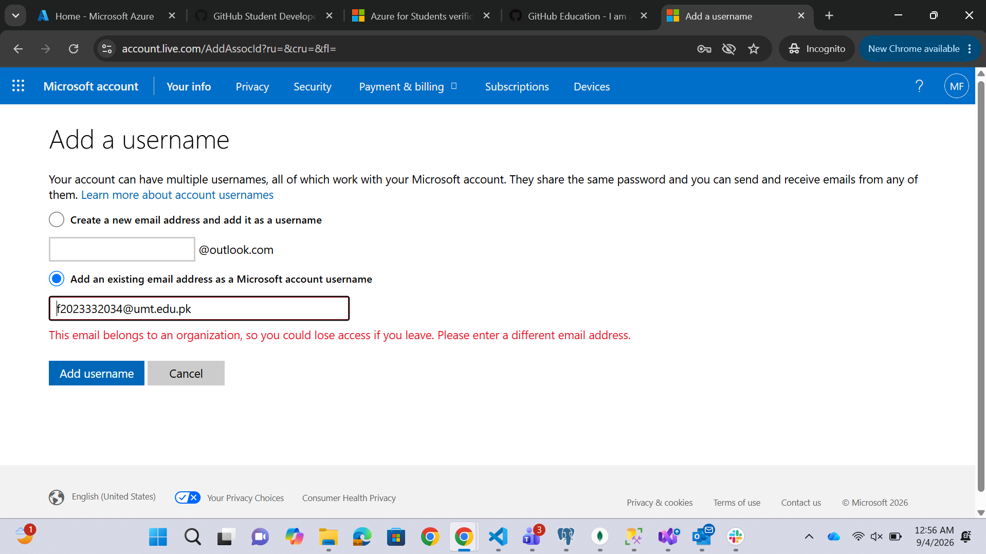The image size is (986, 554).
Task: Focus the new @outlook.com email field
Action: pyautogui.click(x=122, y=249)
